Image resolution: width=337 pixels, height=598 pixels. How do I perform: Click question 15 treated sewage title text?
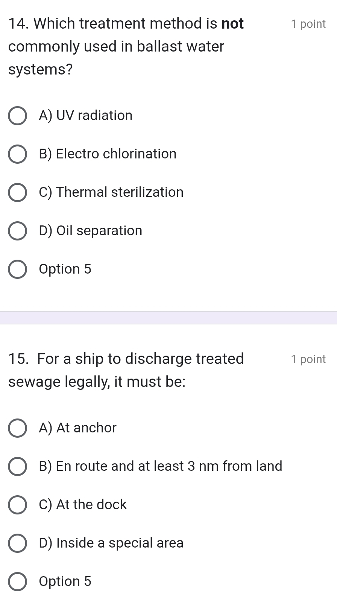coord(126,370)
